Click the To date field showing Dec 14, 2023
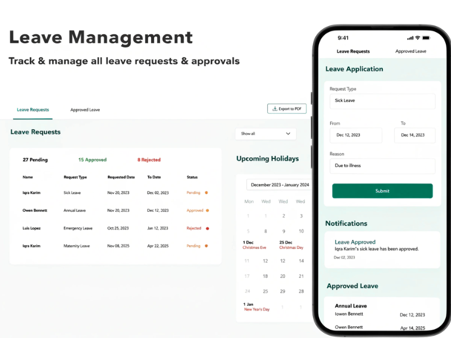The image size is (451, 338). tap(415, 135)
